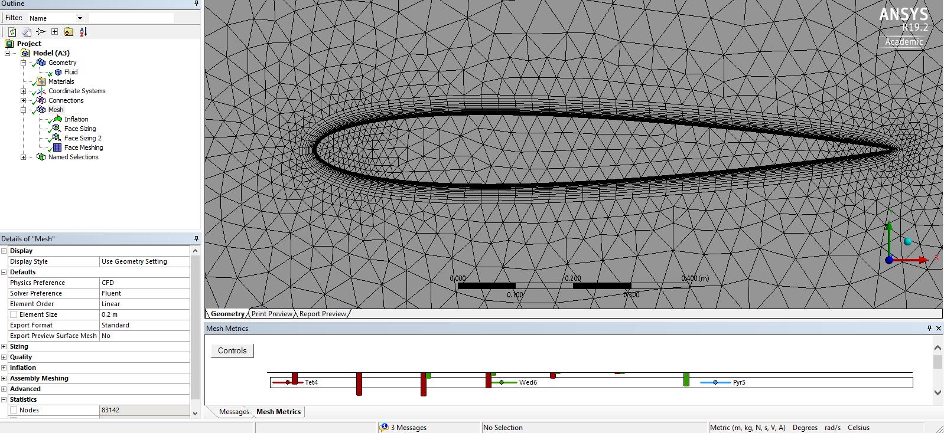Click the Coordinate Systems triad icon
Image resolution: width=944 pixels, height=433 pixels.
(41, 91)
